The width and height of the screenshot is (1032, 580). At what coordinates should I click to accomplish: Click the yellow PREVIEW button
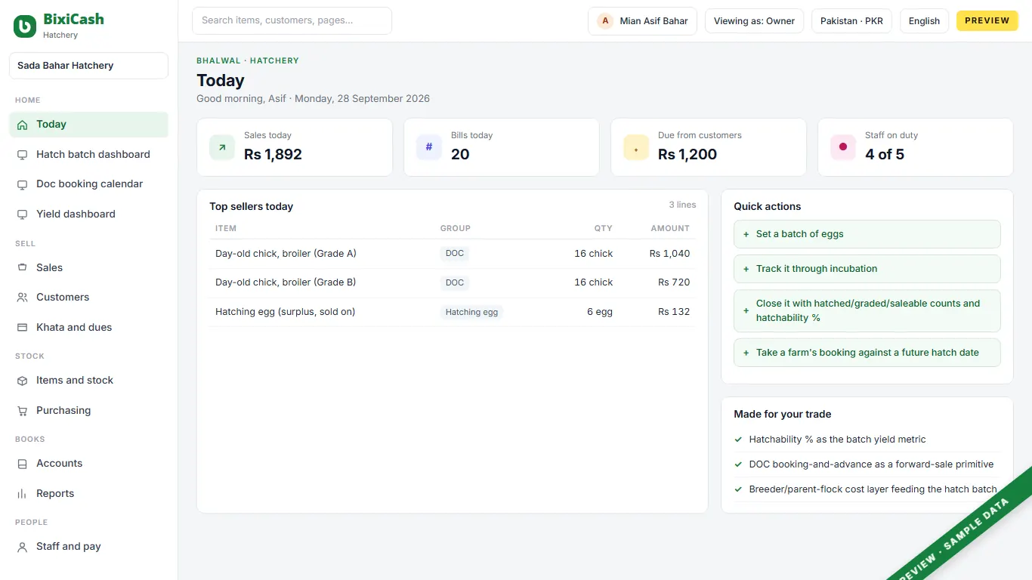pos(987,21)
